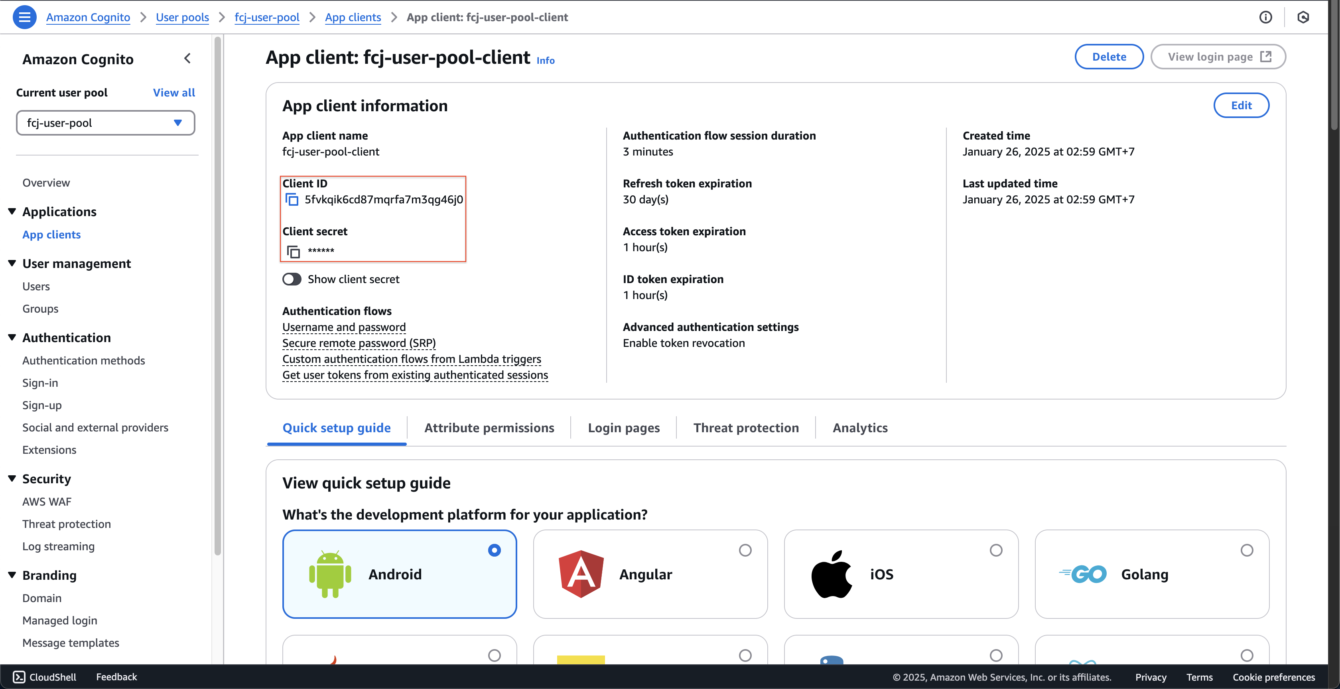Copy the client secret value
The height and width of the screenshot is (689, 1340).
pos(294,252)
